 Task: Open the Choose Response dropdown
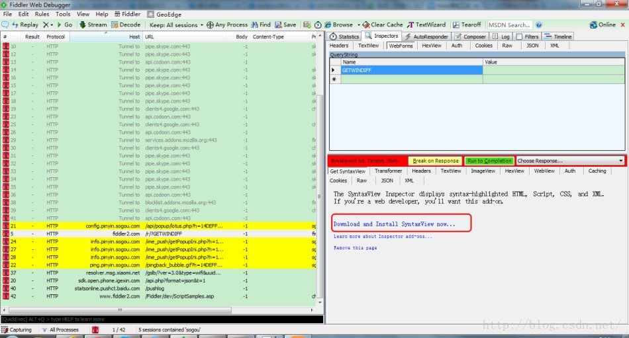pyautogui.click(x=570, y=161)
